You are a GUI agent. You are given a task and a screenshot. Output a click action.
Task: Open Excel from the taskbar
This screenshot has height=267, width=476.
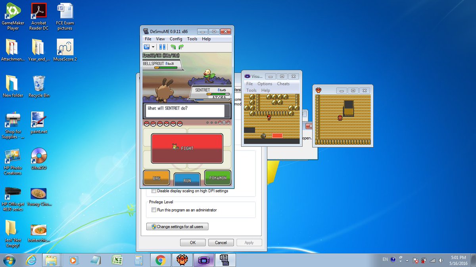(x=117, y=260)
